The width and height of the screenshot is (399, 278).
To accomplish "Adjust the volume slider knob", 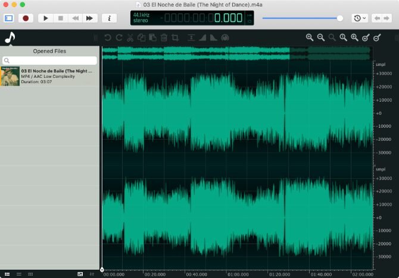I will point(339,18).
